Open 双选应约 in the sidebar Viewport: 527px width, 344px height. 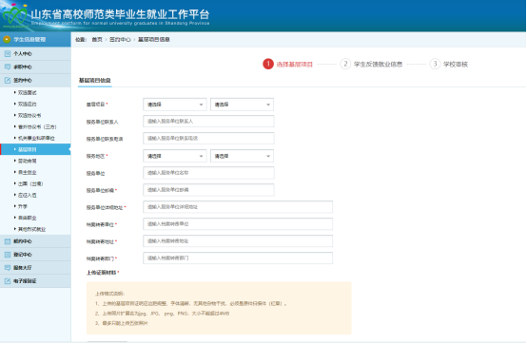click(x=27, y=104)
